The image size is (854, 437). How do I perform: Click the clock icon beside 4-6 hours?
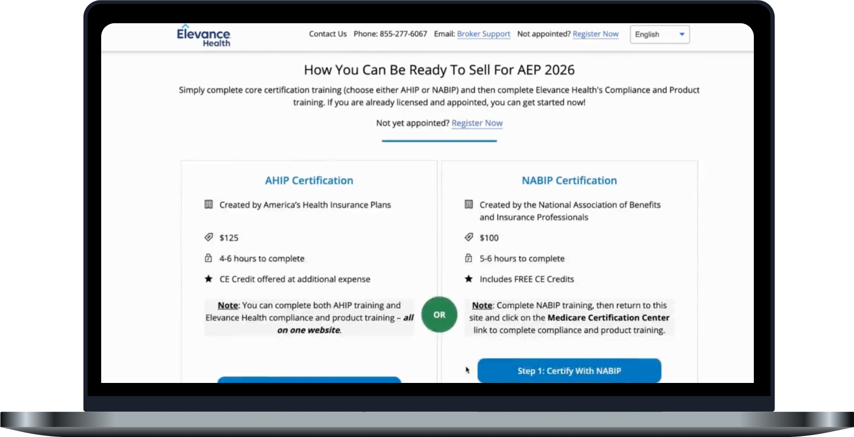tap(208, 258)
